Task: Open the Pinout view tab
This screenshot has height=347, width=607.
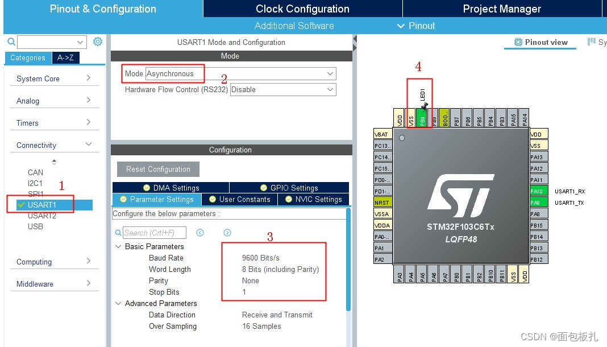Action: [x=541, y=42]
